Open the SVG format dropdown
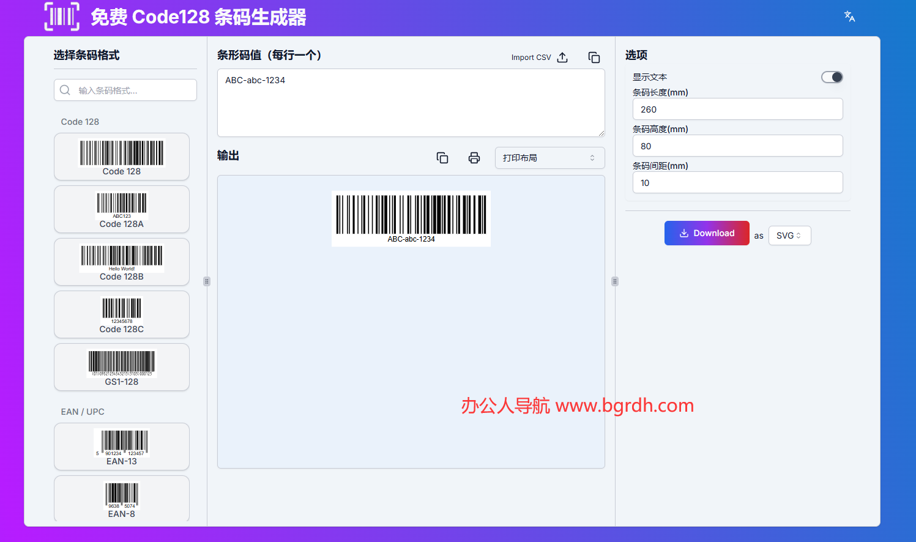Viewport: 916px width, 542px height. [789, 236]
